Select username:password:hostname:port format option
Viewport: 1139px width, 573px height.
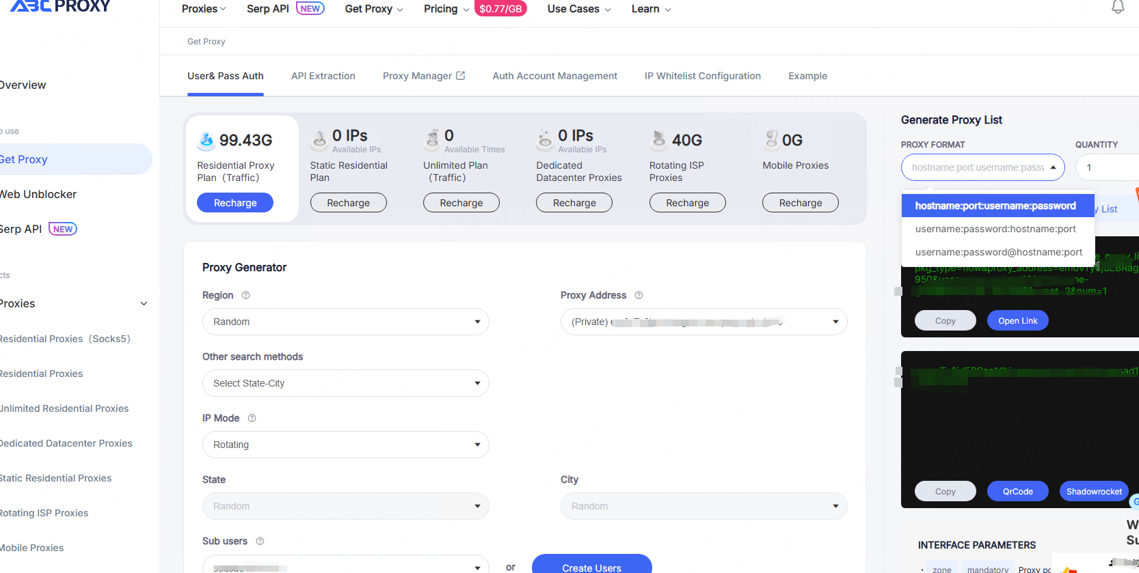(x=995, y=229)
